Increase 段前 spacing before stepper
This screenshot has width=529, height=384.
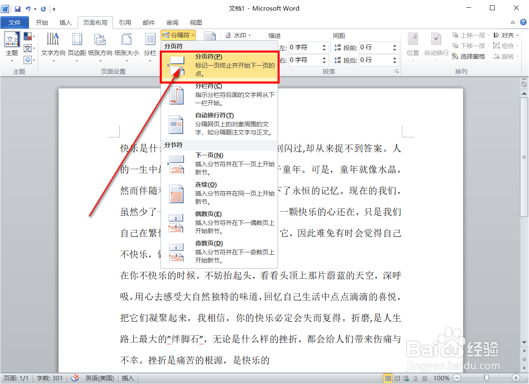pos(395,45)
